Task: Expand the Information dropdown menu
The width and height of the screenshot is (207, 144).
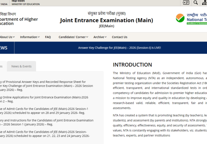Action: click(30, 37)
